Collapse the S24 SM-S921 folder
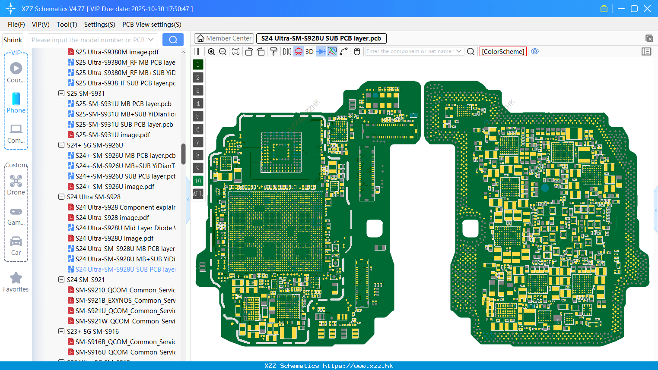The width and height of the screenshot is (658, 370). click(x=61, y=279)
